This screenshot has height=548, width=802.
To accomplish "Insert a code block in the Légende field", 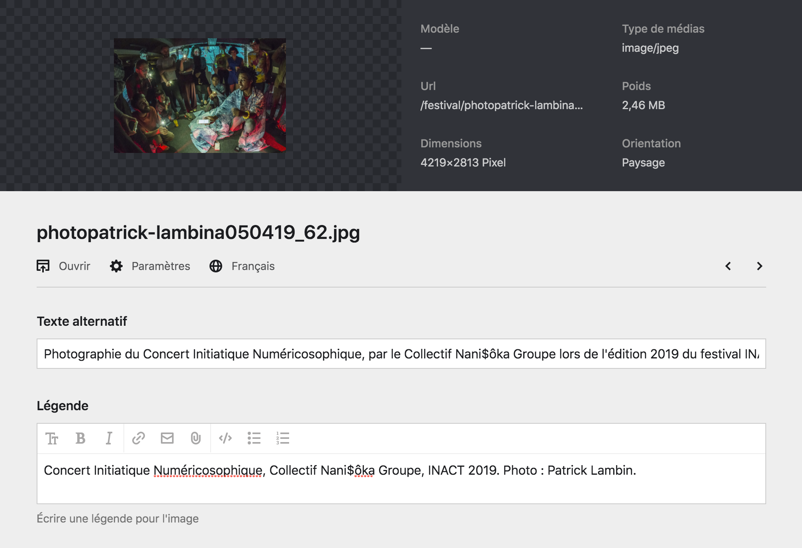I will 225,438.
